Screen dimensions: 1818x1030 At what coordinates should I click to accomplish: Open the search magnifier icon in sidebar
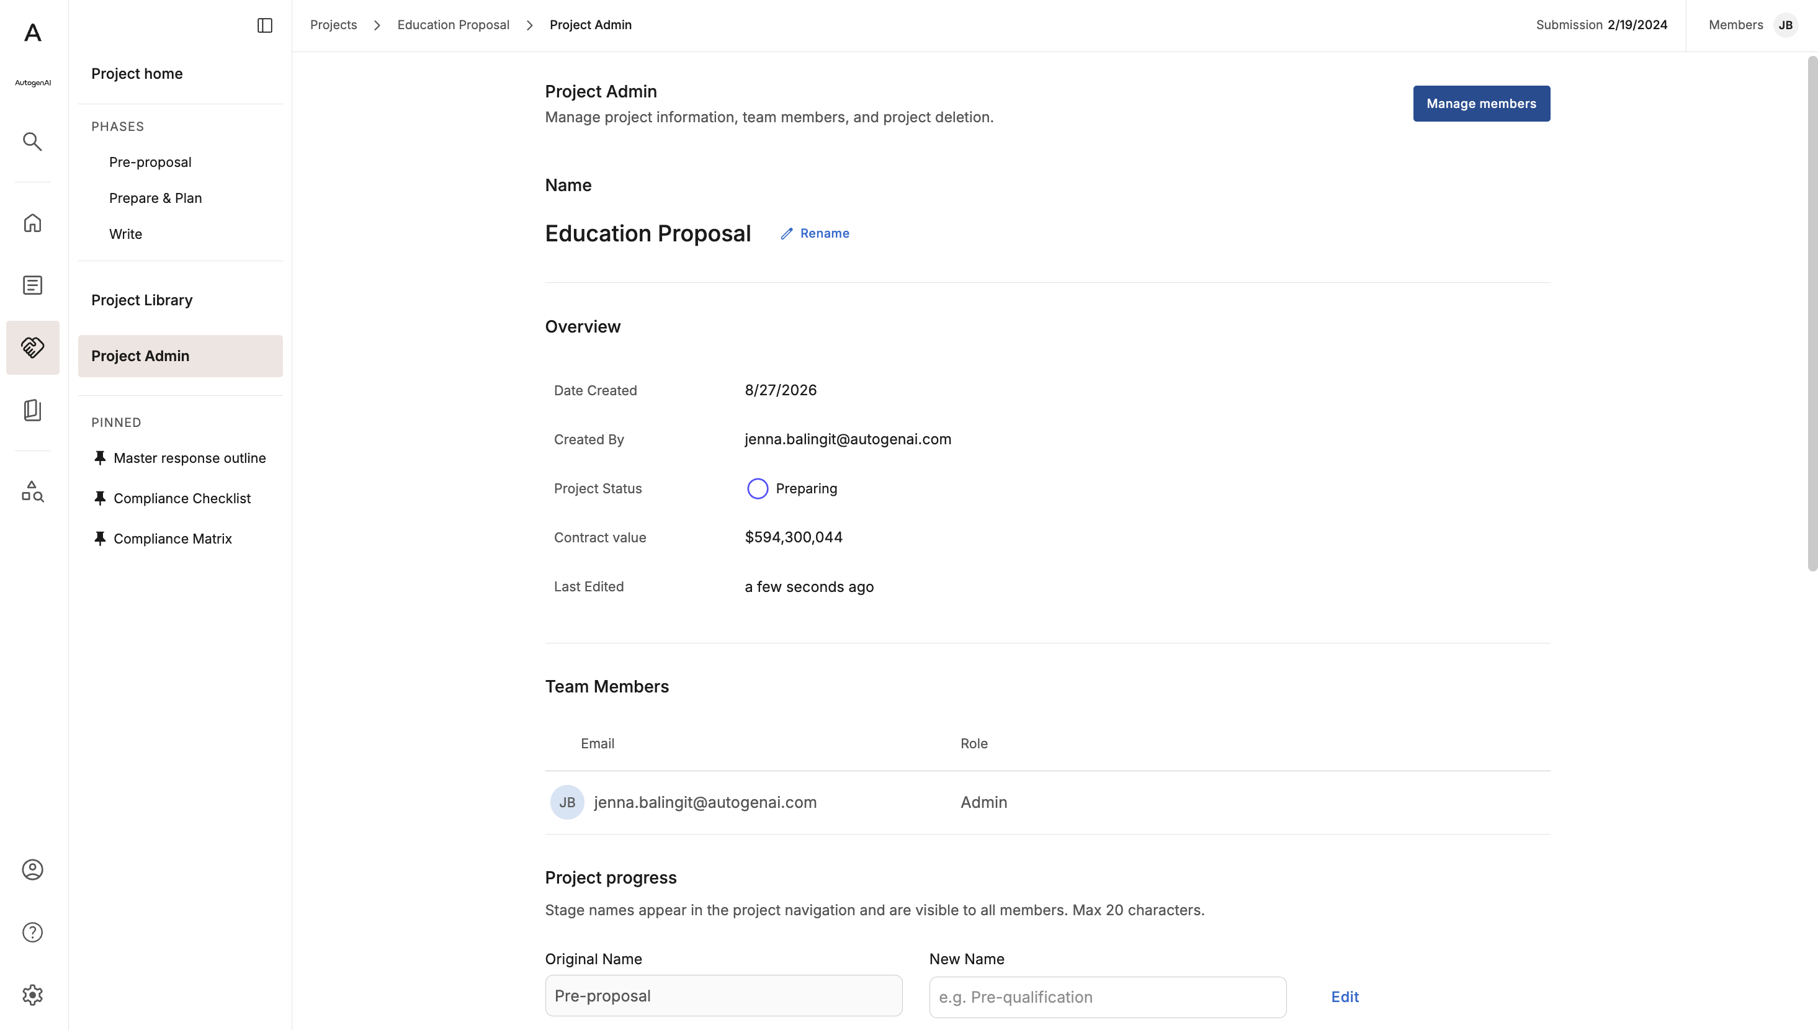(32, 141)
